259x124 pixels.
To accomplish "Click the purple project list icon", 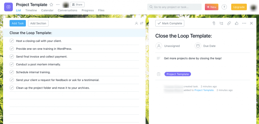I will pyautogui.click(x=8, y=7).
